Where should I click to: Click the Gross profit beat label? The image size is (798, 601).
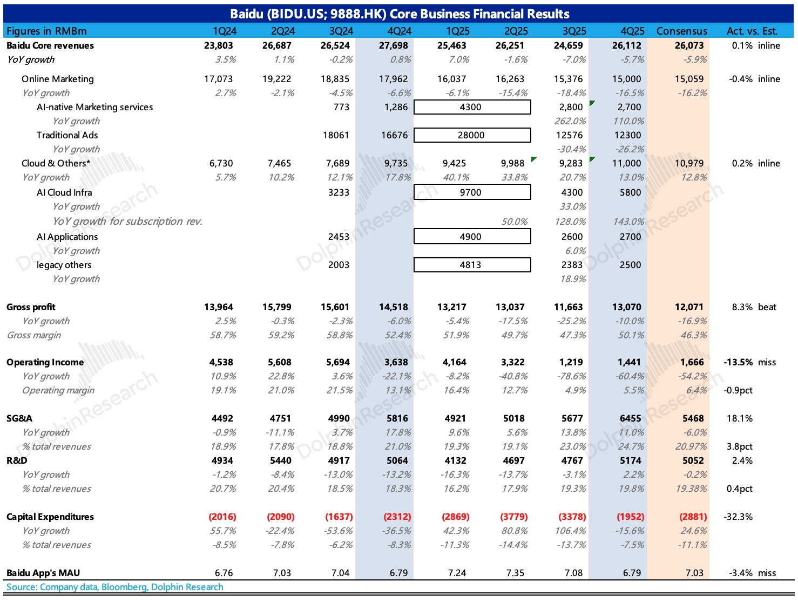coord(767,307)
